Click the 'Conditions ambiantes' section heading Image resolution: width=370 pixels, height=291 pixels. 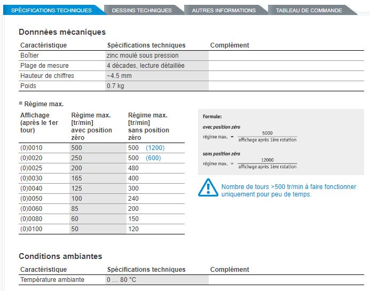(60, 256)
